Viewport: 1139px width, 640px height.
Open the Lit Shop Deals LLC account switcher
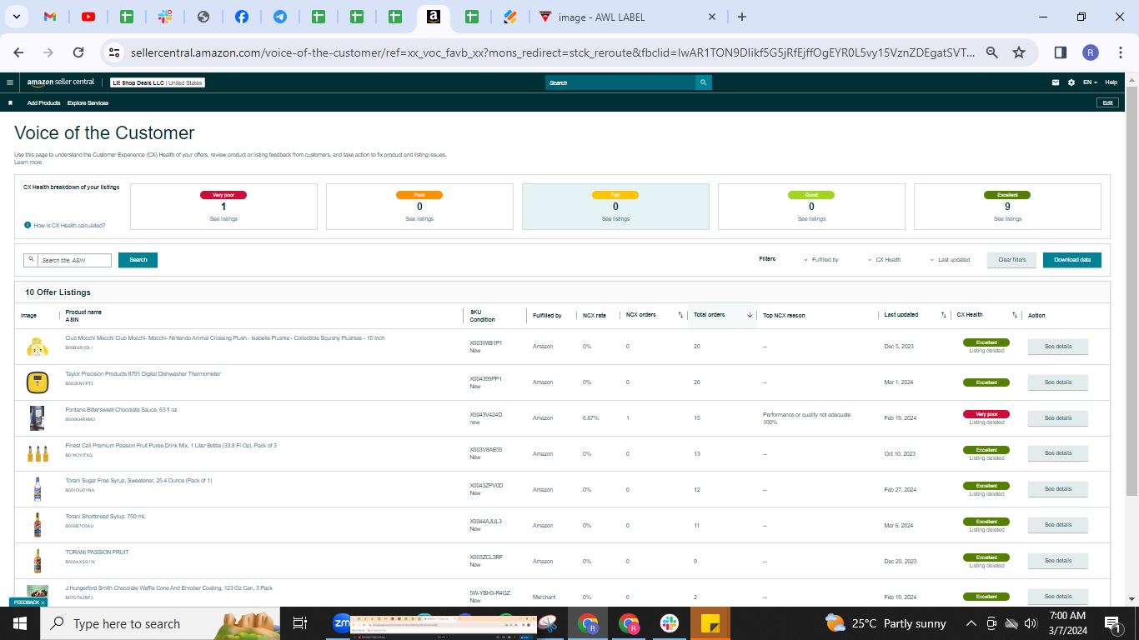[158, 82]
